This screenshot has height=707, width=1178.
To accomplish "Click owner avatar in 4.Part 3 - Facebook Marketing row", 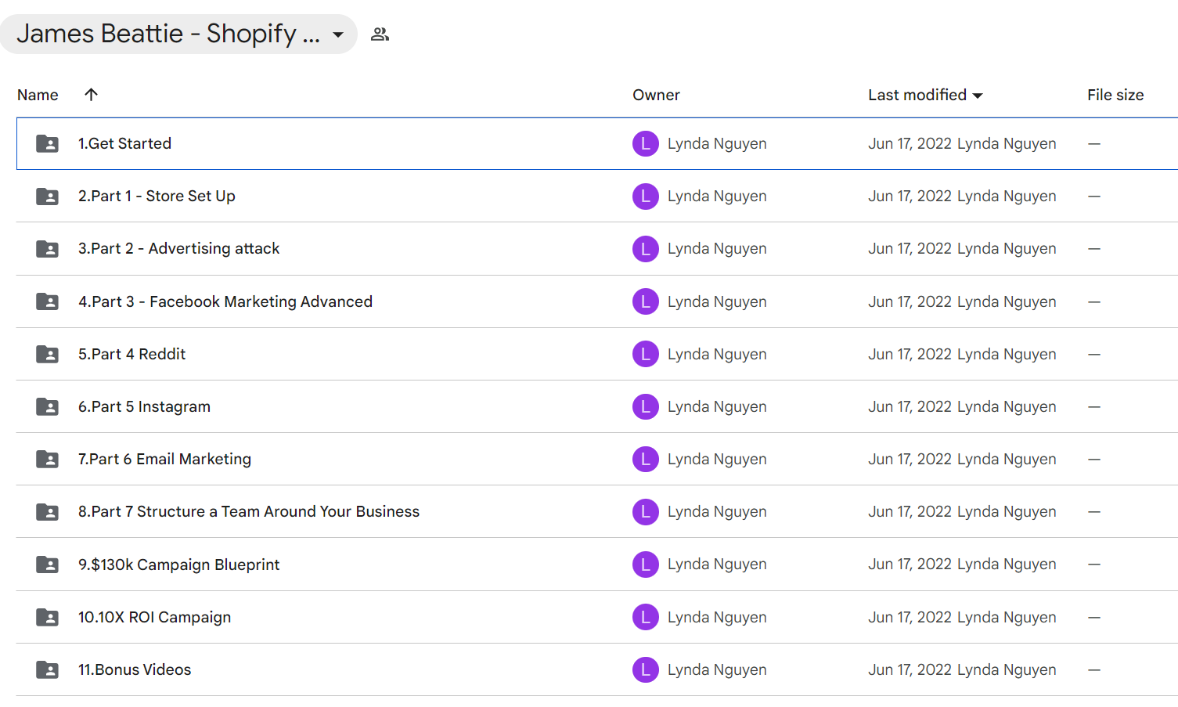I will 646,301.
